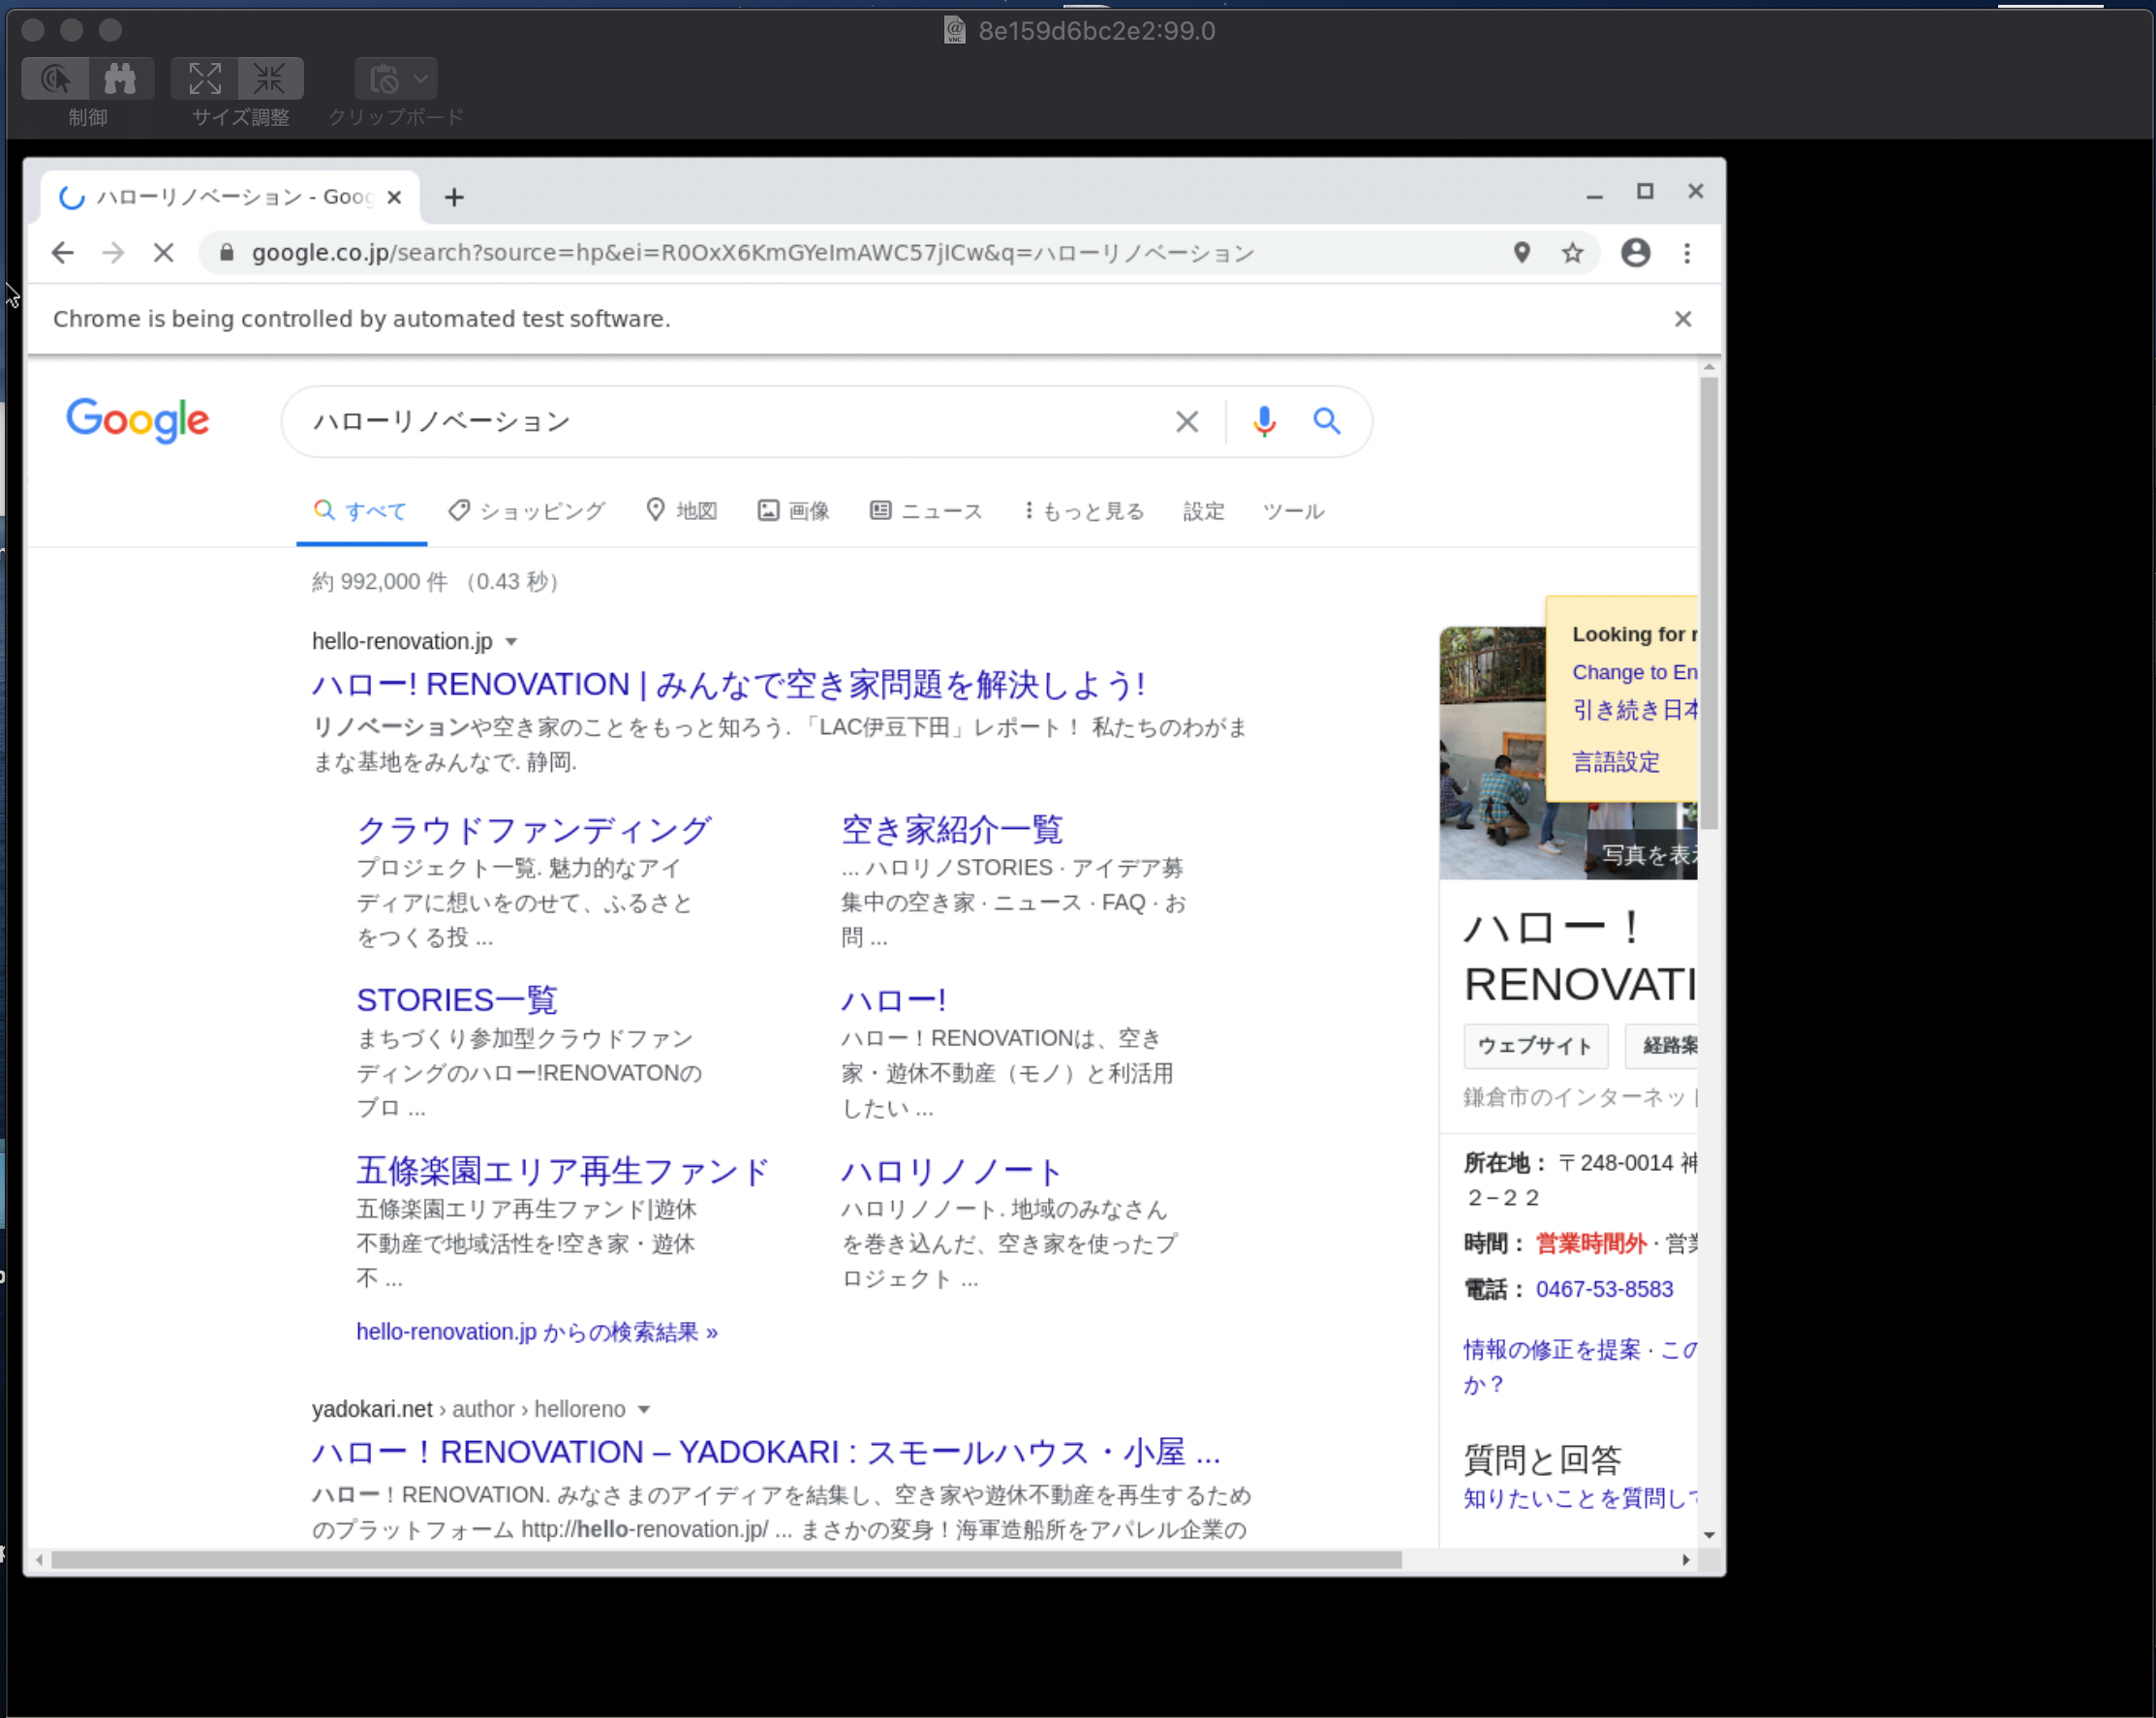
Task: Click the voice search microphone icon
Action: click(1264, 421)
